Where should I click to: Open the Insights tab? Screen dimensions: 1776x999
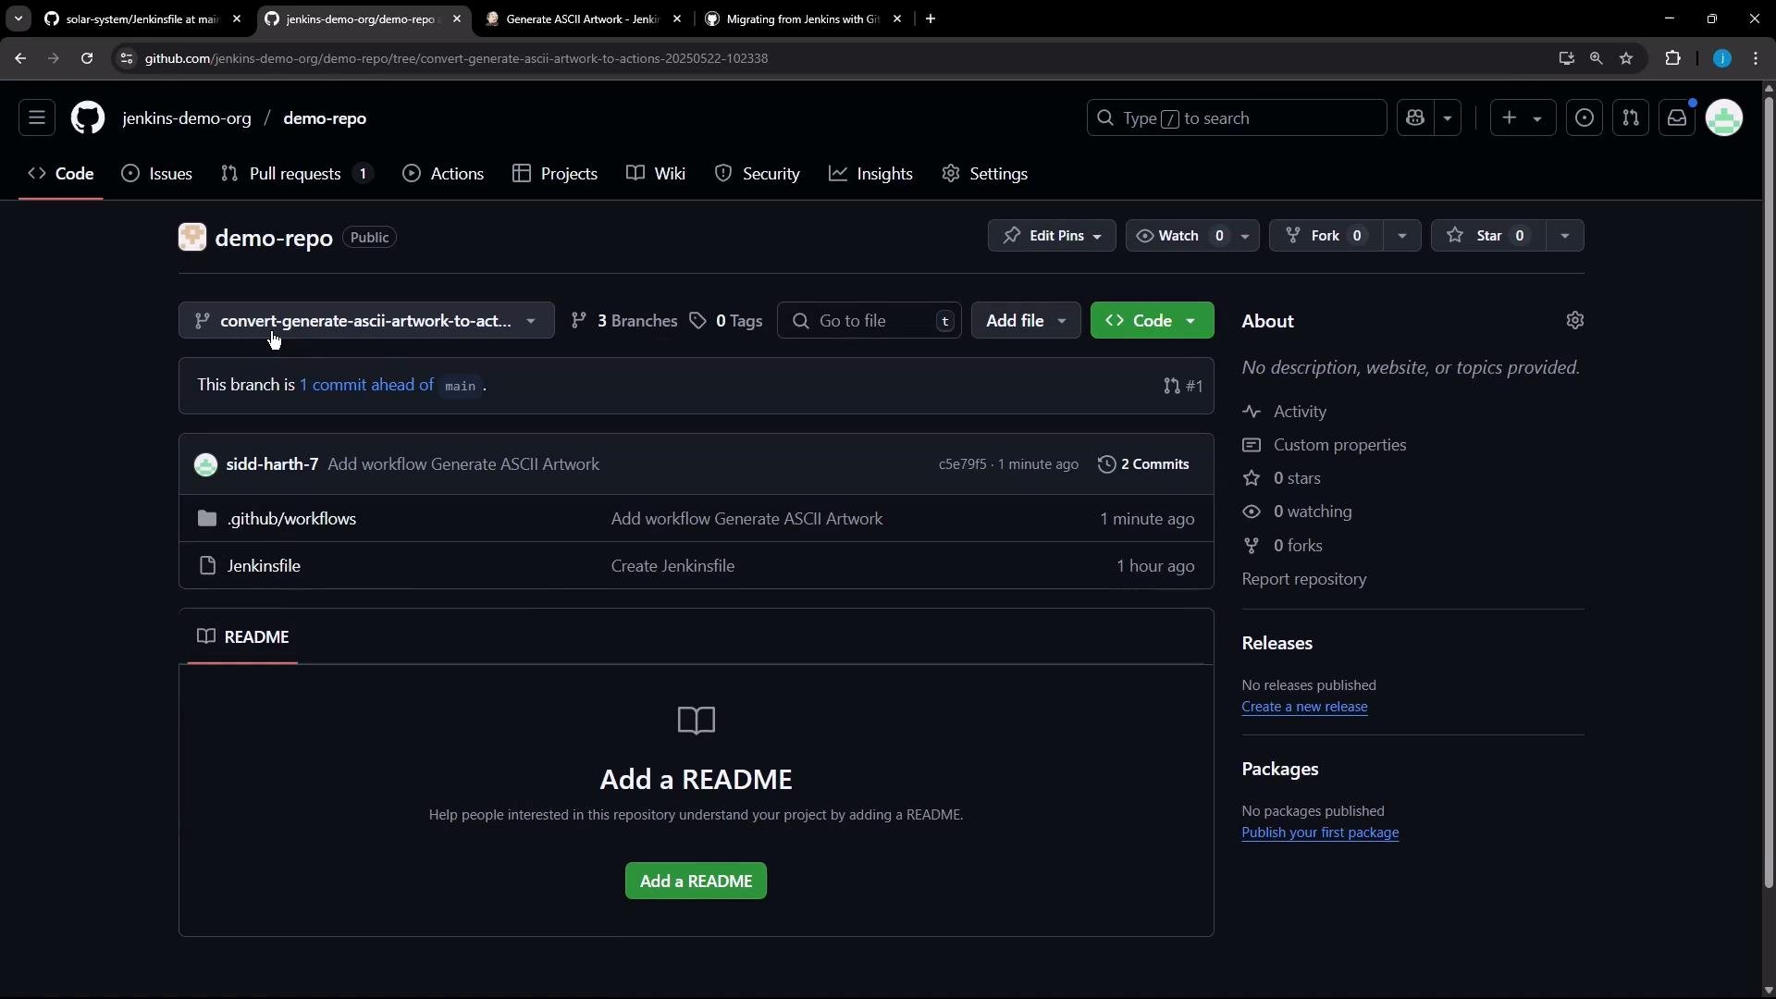tap(871, 174)
